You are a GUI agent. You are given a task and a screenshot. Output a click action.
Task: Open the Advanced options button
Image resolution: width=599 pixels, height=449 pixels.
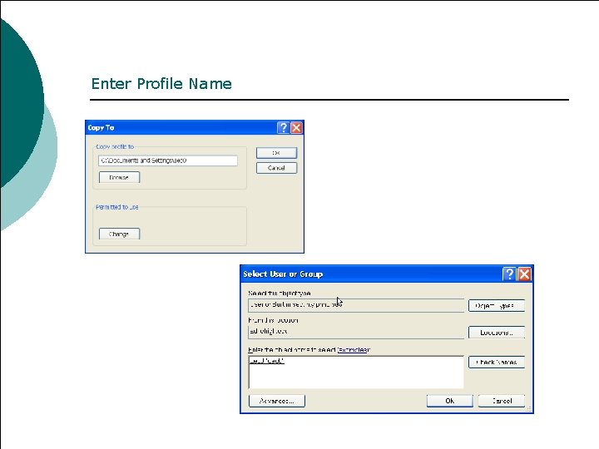(x=276, y=401)
